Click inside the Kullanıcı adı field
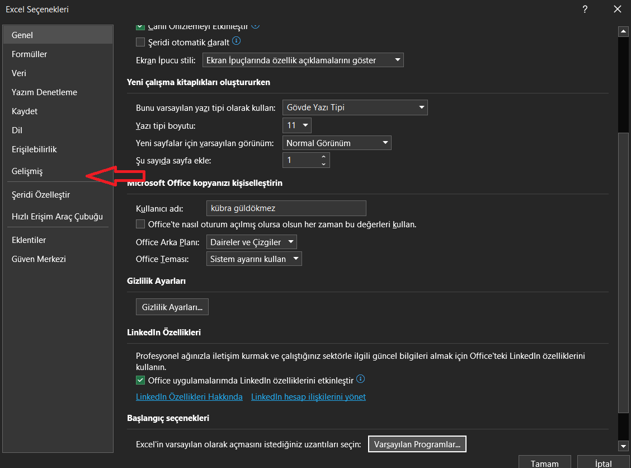The image size is (631, 468). click(286, 208)
